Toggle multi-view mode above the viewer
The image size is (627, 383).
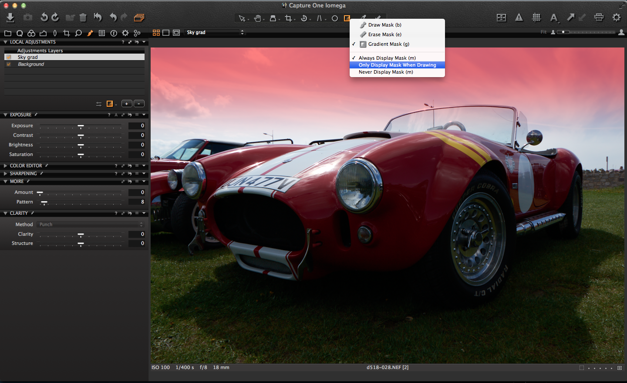156,32
